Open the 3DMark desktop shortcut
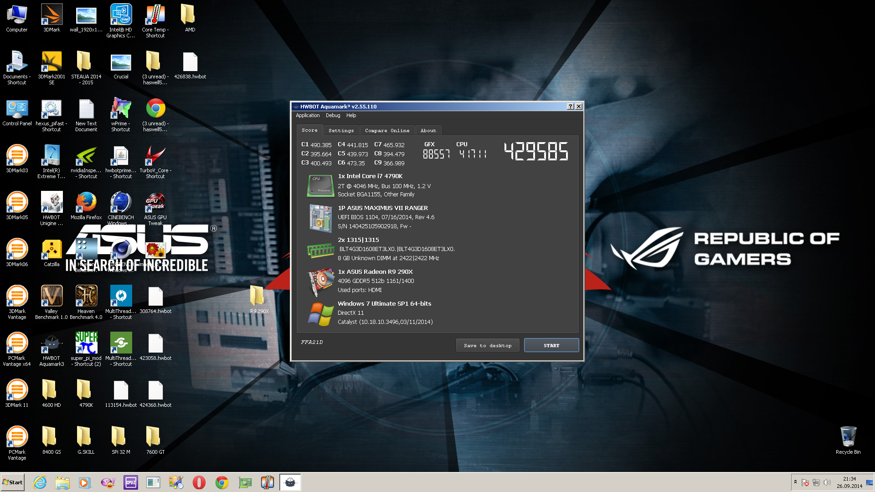The width and height of the screenshot is (875, 492). point(51,18)
